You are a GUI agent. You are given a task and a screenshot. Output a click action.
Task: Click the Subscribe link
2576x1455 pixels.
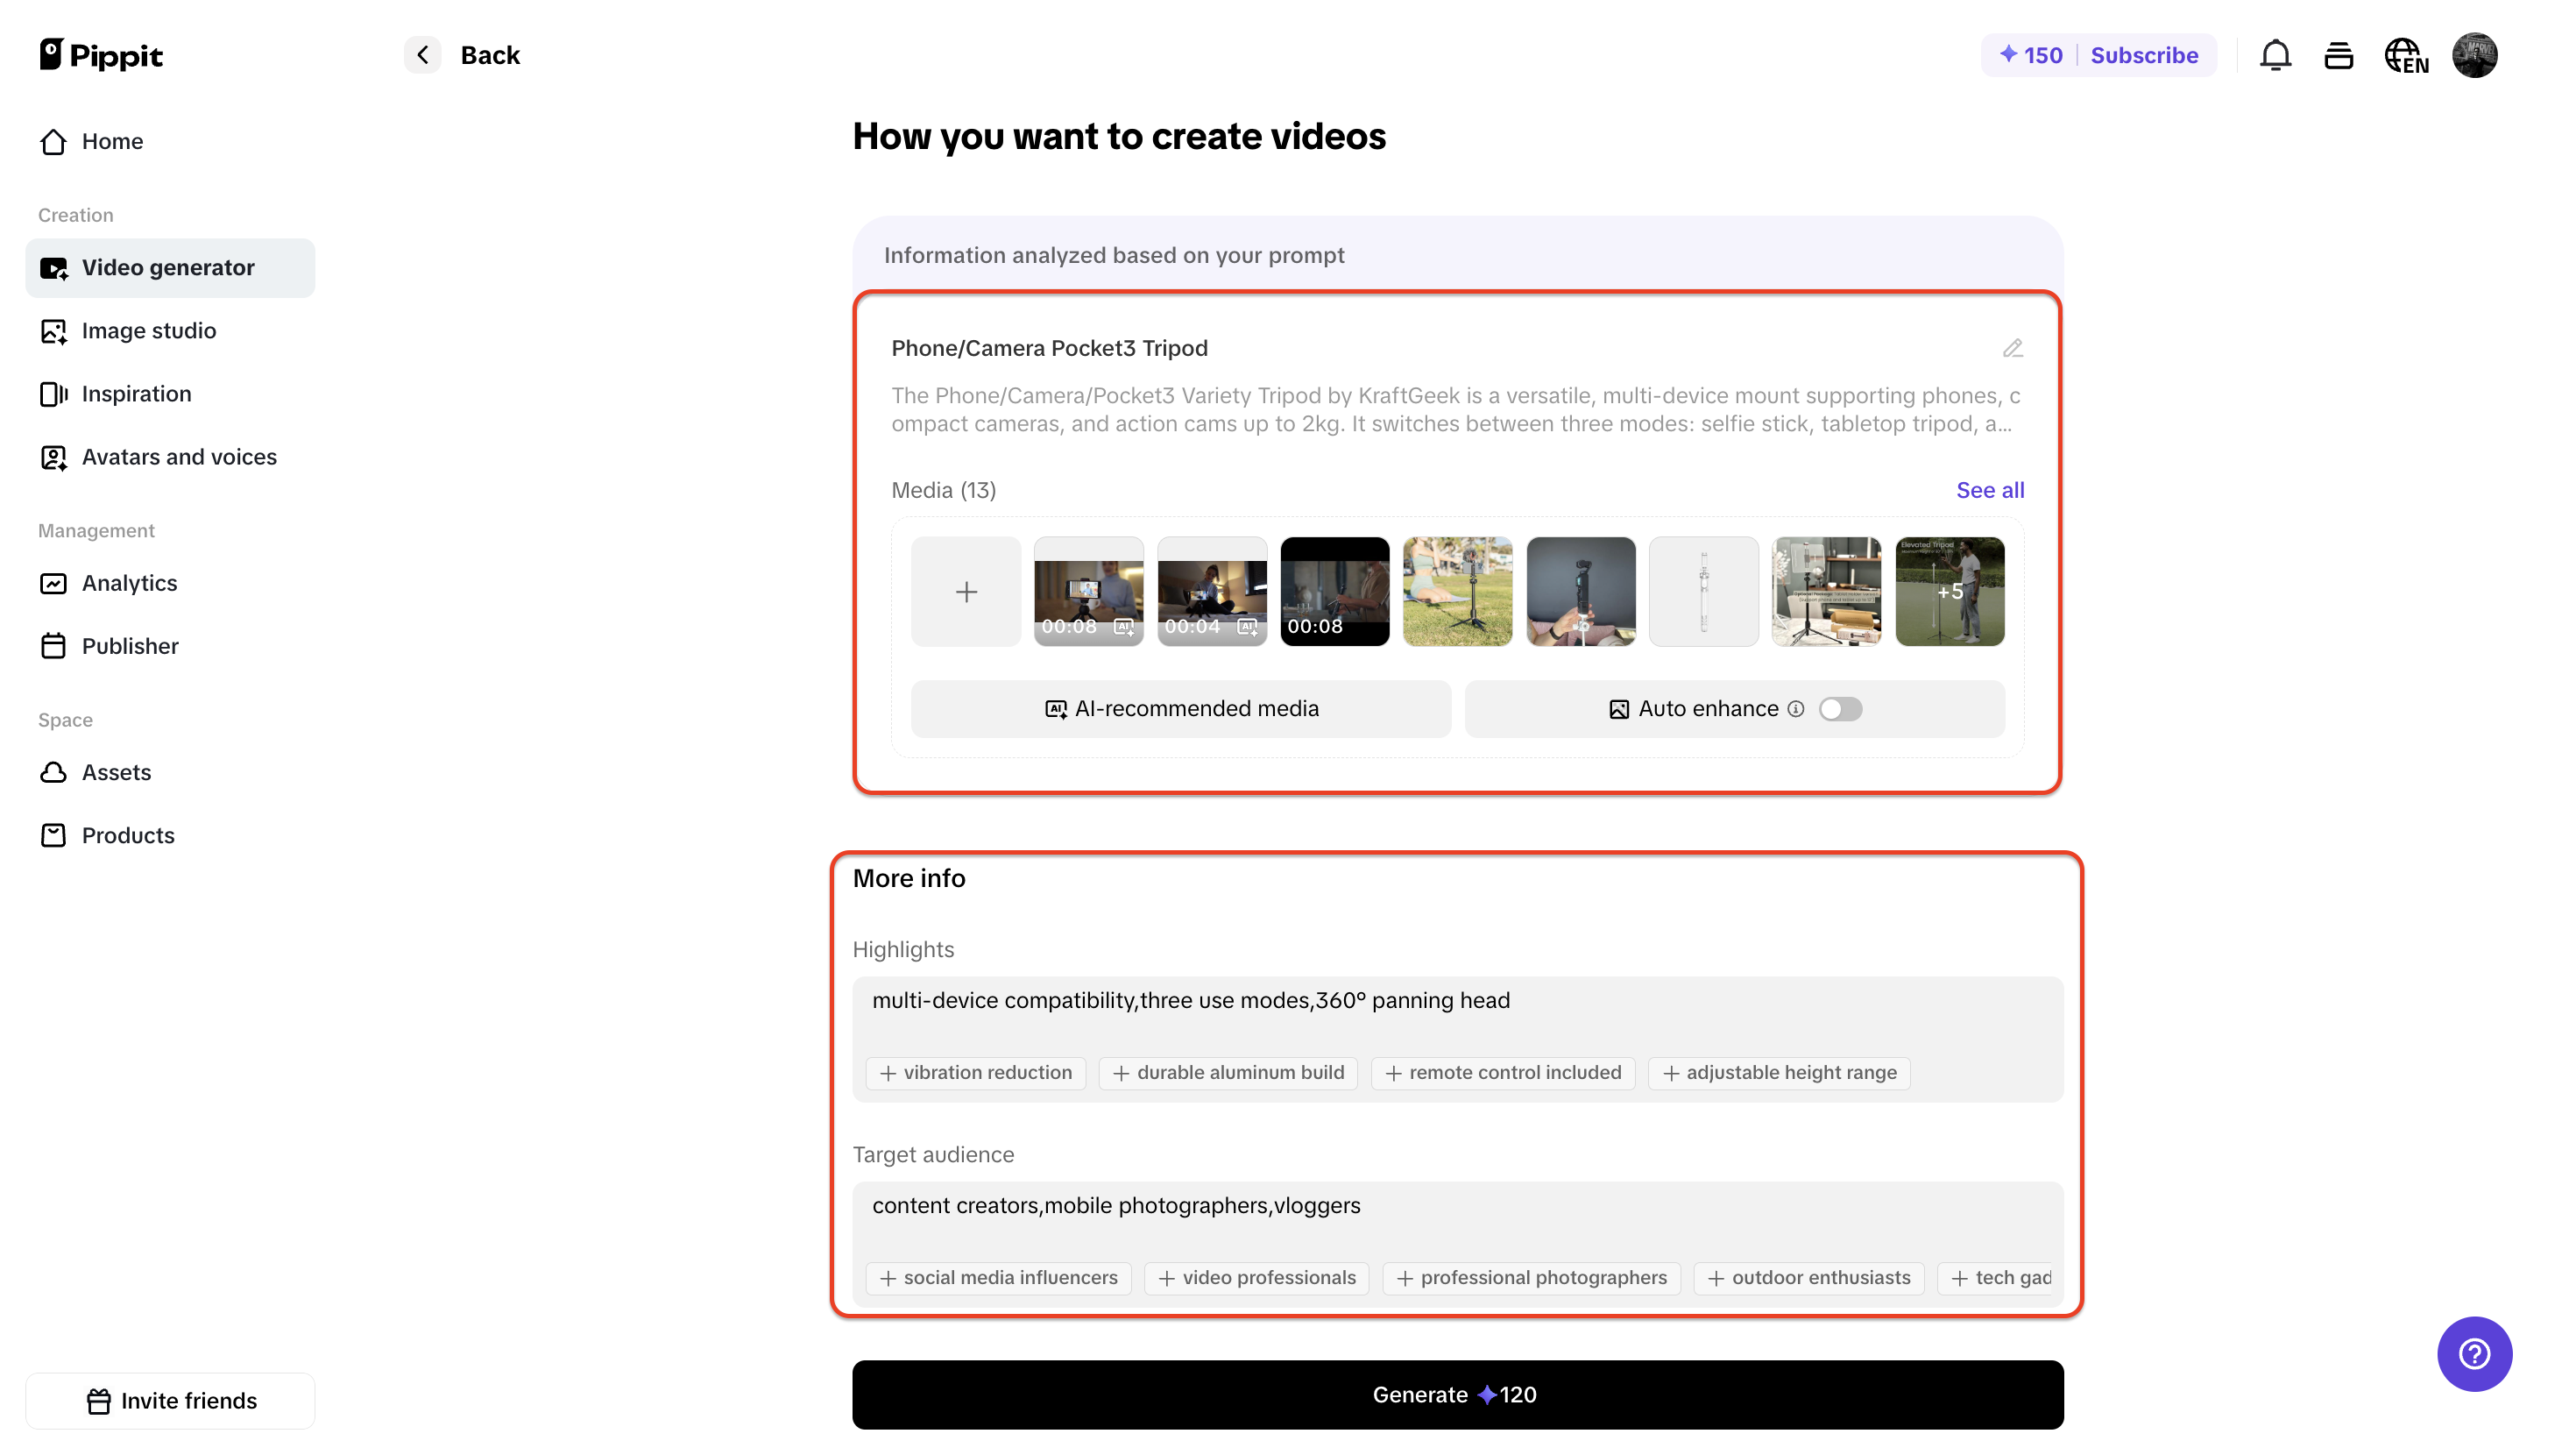pyautogui.click(x=2146, y=55)
